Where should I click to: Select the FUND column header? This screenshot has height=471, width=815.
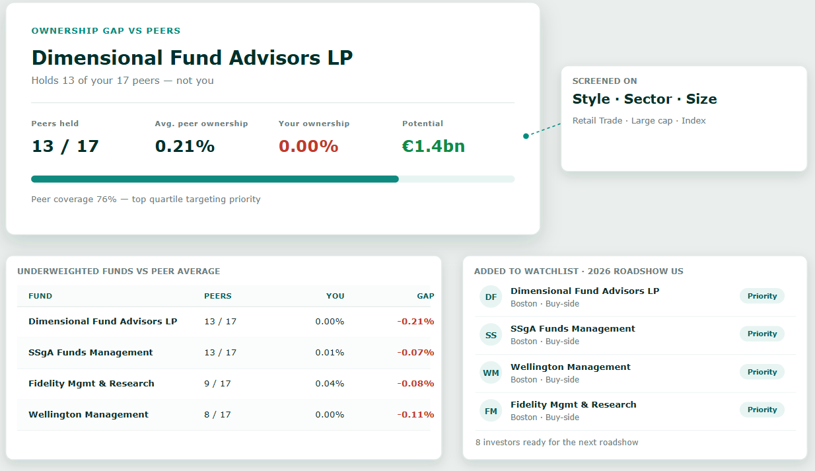click(40, 296)
